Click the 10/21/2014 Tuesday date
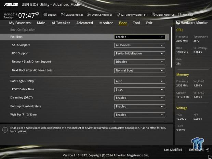Viewport: 212px width, 159px height. 10,16
